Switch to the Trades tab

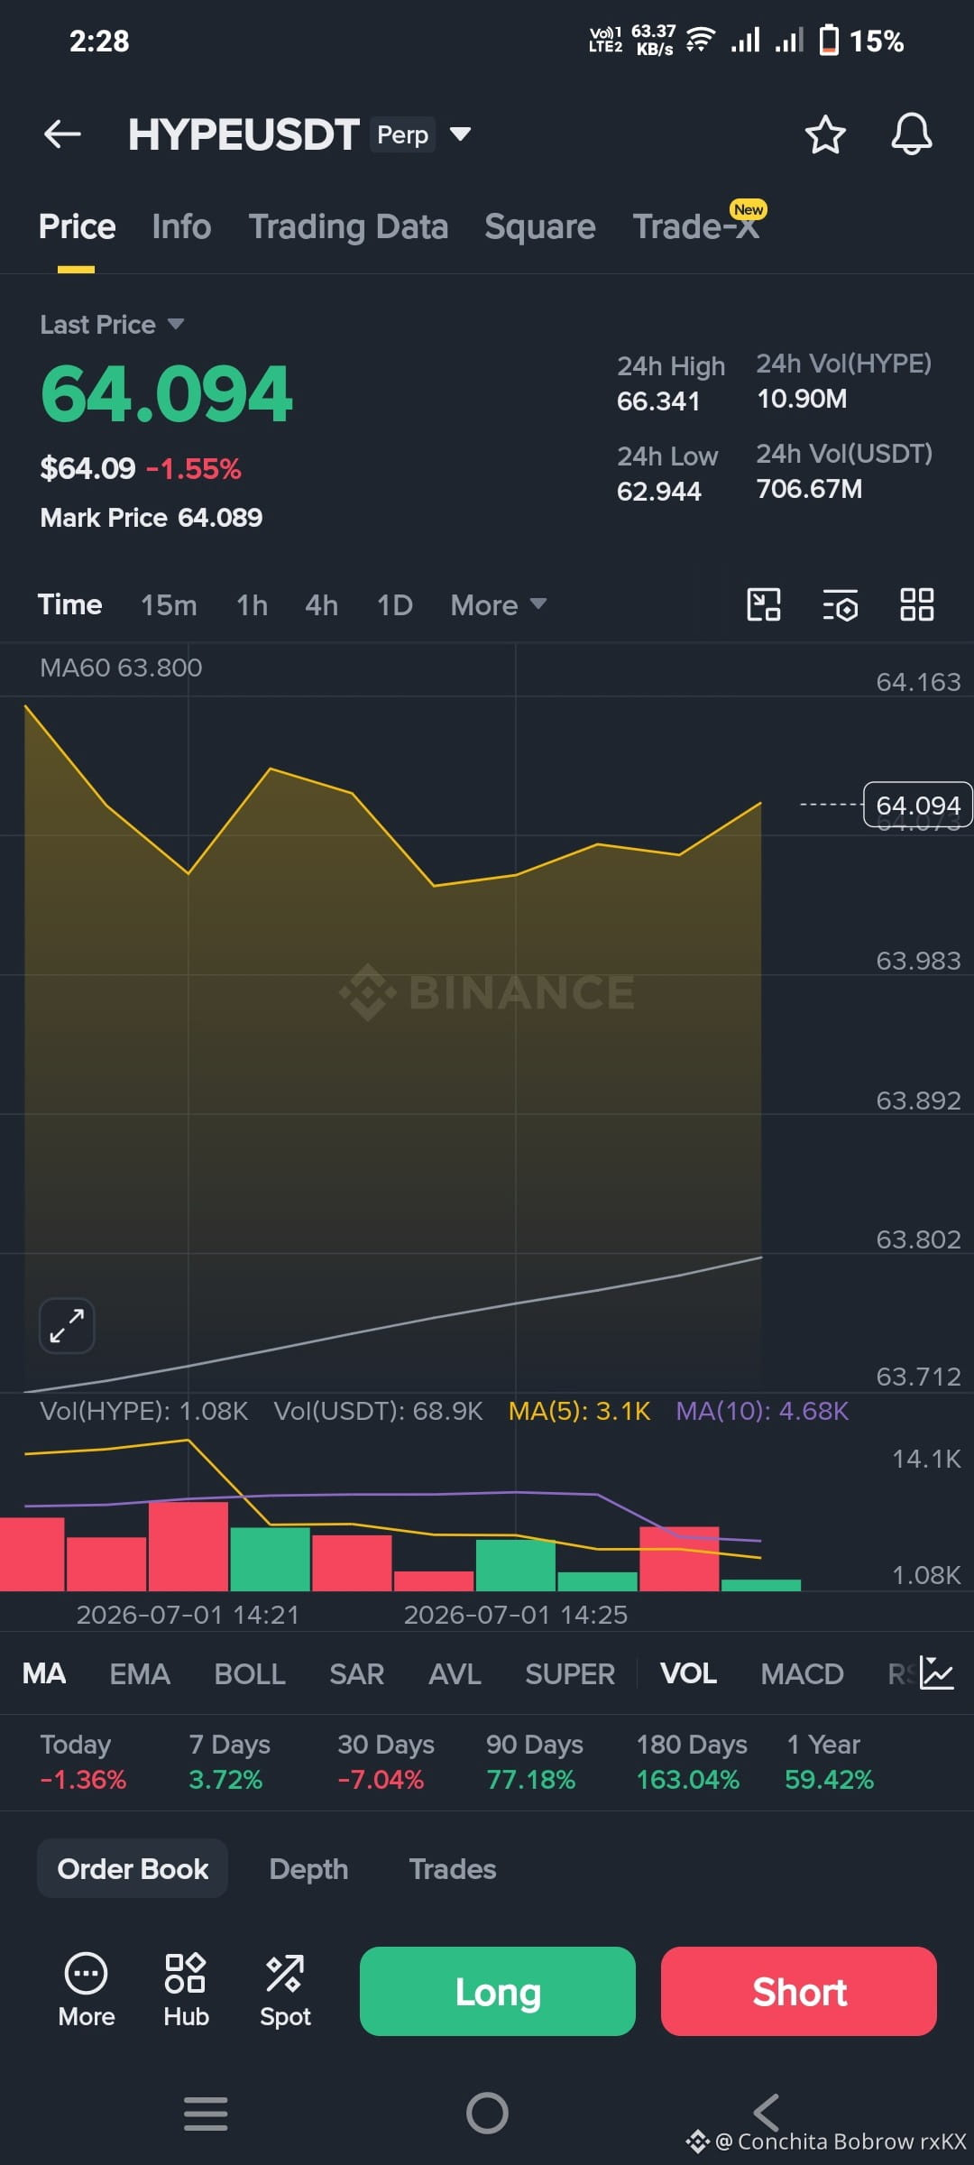pos(453,1868)
